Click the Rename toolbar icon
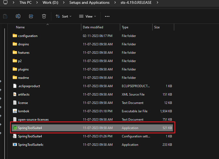Image resolution: width=219 pixels, height=159 pixels. 18,16
